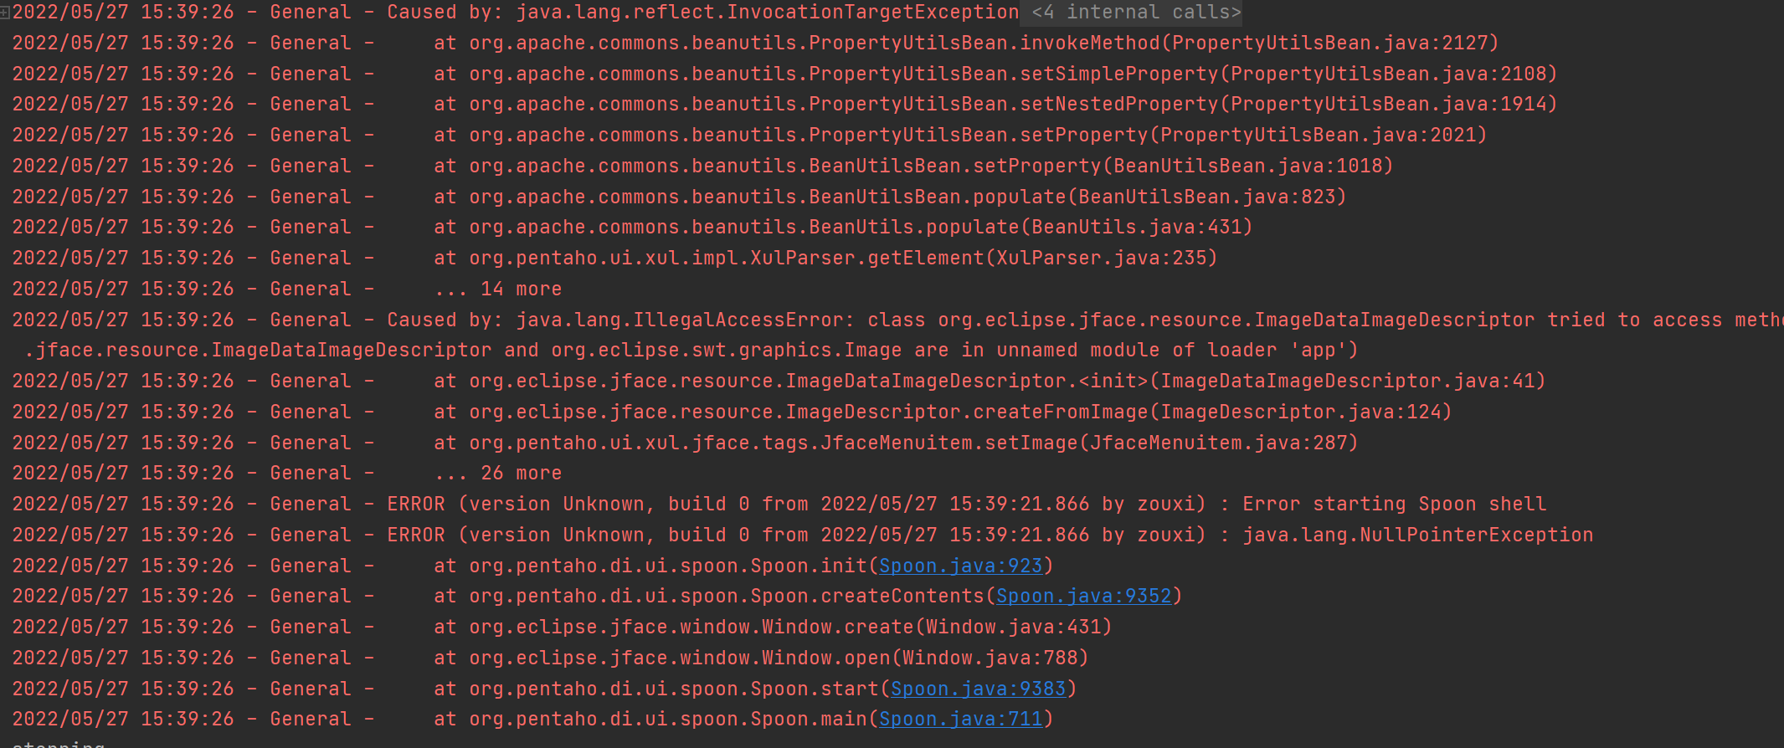The image size is (1784, 748).
Task: Select the Window.open(Window.java:788) line
Action: (x=778, y=658)
